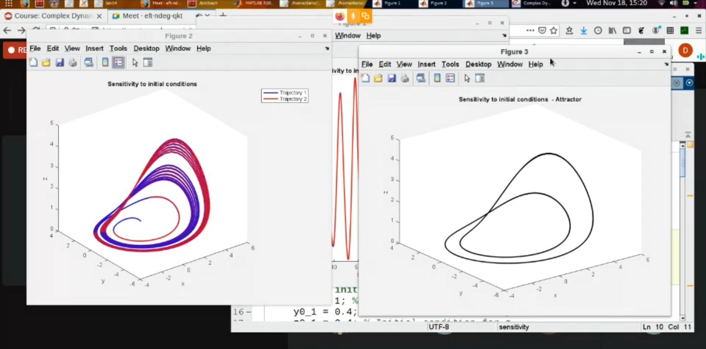Click the plot legend box in Figure 2
This screenshot has width=706, height=349.
[x=285, y=96]
